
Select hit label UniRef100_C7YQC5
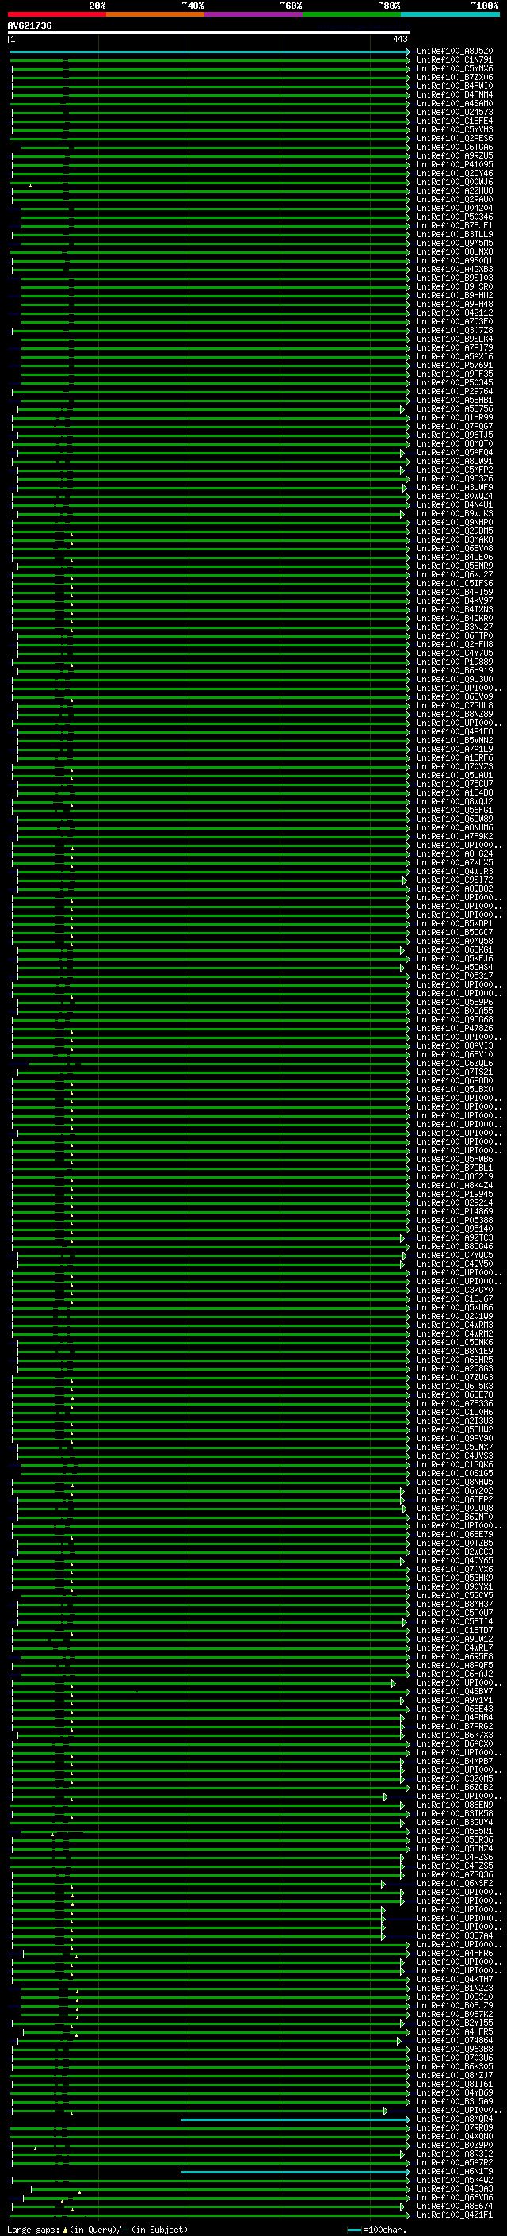[x=455, y=1255]
